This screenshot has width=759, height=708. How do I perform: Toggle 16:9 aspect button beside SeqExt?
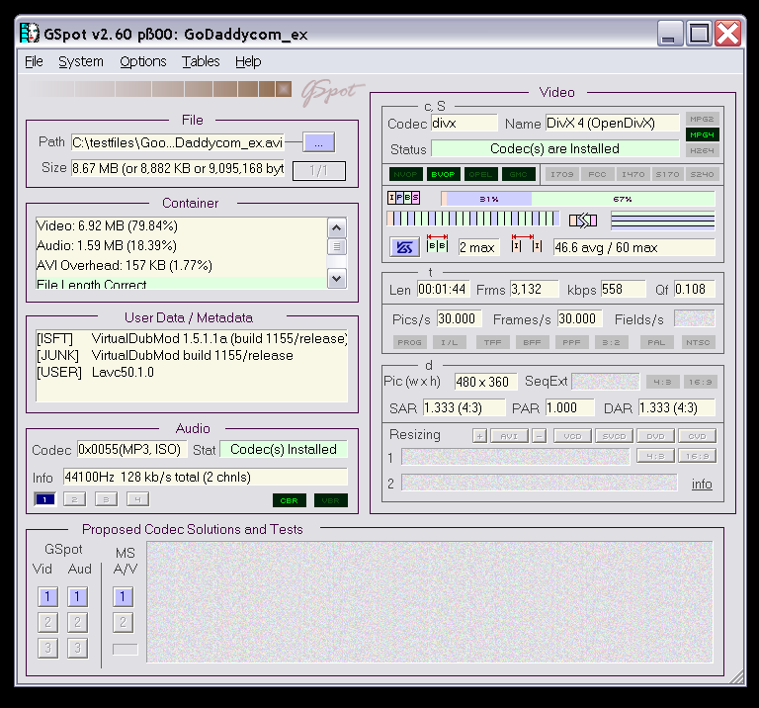(701, 382)
